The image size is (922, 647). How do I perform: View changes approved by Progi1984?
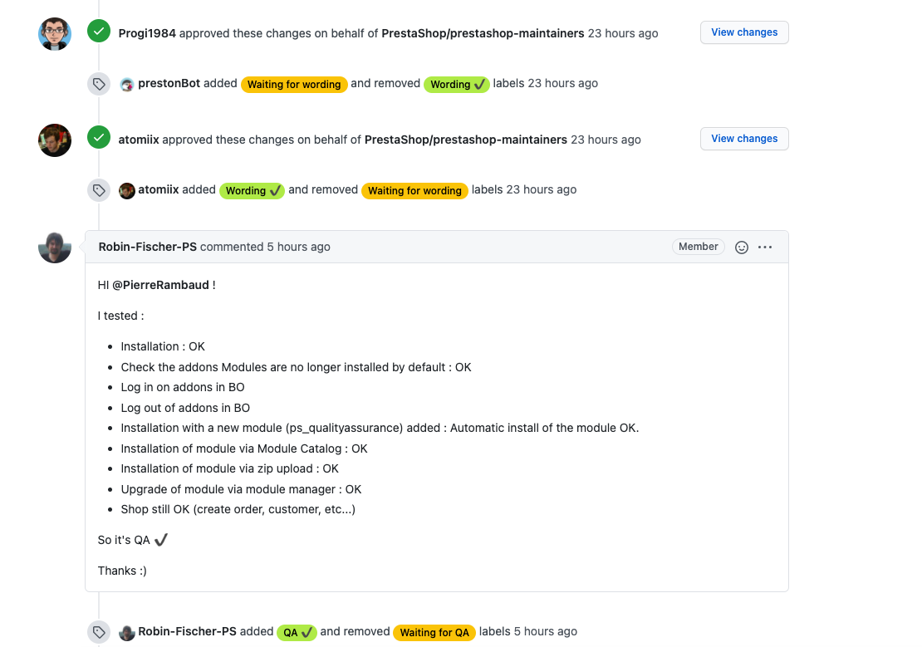744,32
